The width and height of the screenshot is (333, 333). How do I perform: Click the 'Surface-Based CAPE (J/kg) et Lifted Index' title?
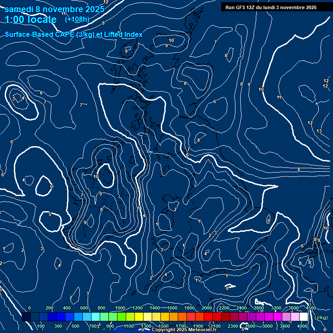pyautogui.click(x=74, y=34)
